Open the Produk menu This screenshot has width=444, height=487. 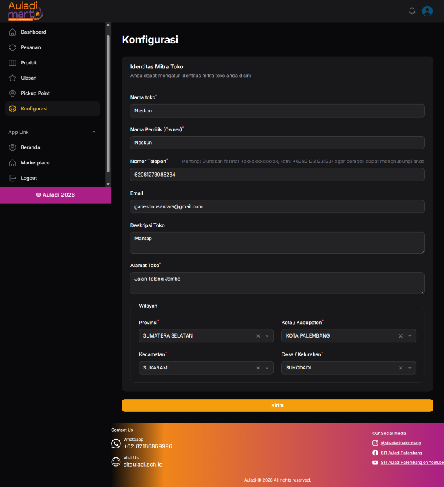[x=53, y=63]
